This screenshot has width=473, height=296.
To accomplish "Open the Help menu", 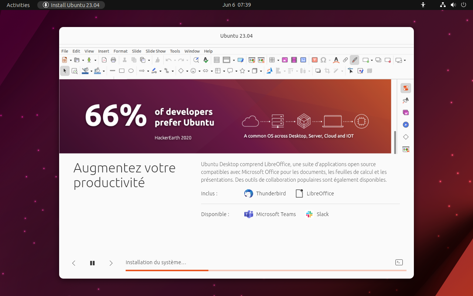I will click(x=208, y=51).
